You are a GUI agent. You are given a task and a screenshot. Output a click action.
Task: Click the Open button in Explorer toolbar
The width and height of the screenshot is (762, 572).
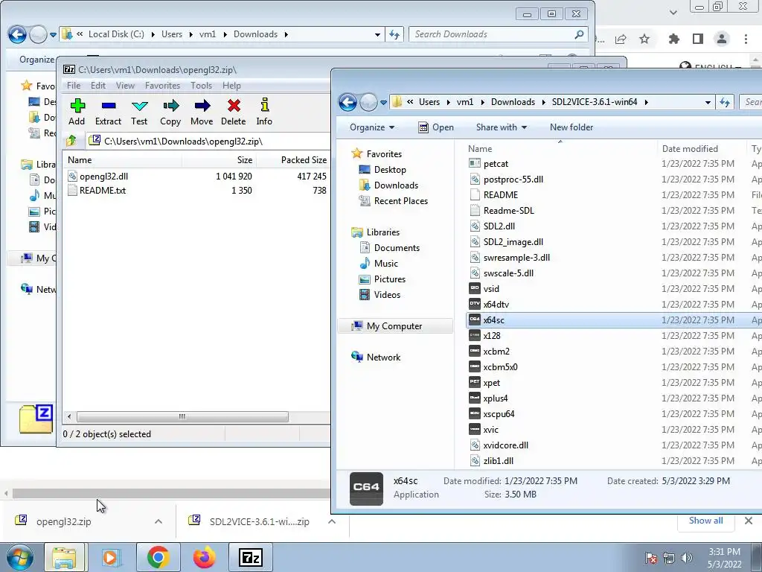click(x=436, y=127)
